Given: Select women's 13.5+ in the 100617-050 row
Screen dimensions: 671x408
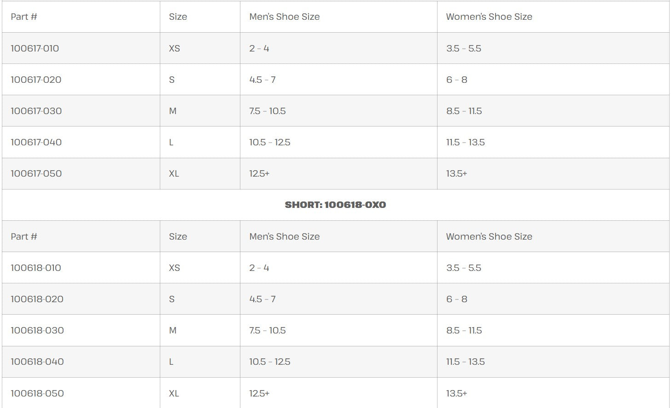Looking at the screenshot, I should (x=456, y=173).
